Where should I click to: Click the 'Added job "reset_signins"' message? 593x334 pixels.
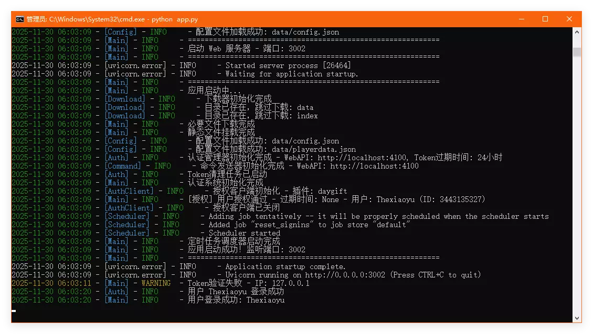pyautogui.click(x=310, y=225)
